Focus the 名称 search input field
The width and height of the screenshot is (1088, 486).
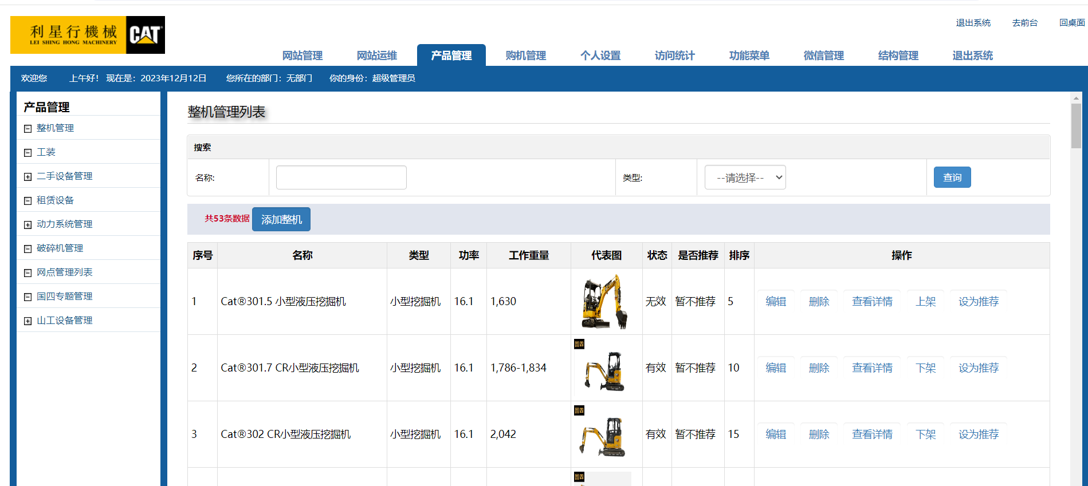(341, 177)
